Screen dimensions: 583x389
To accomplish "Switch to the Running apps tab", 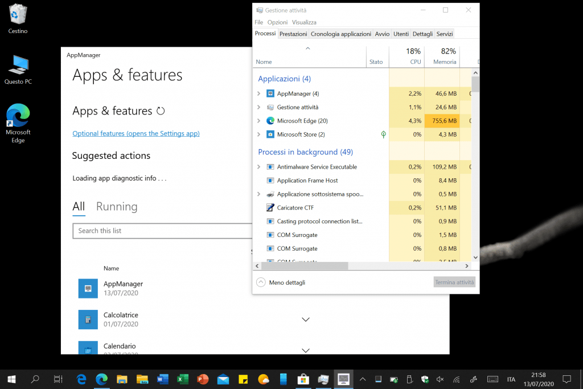I will [117, 207].
